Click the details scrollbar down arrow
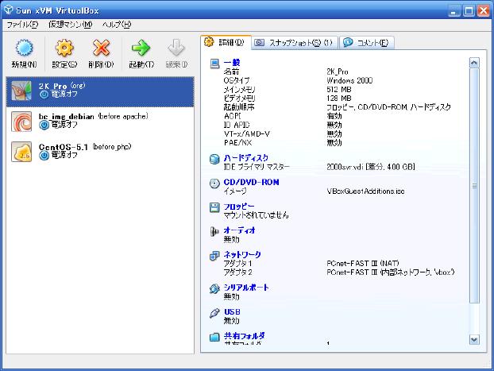494x371 pixels. 474,339
